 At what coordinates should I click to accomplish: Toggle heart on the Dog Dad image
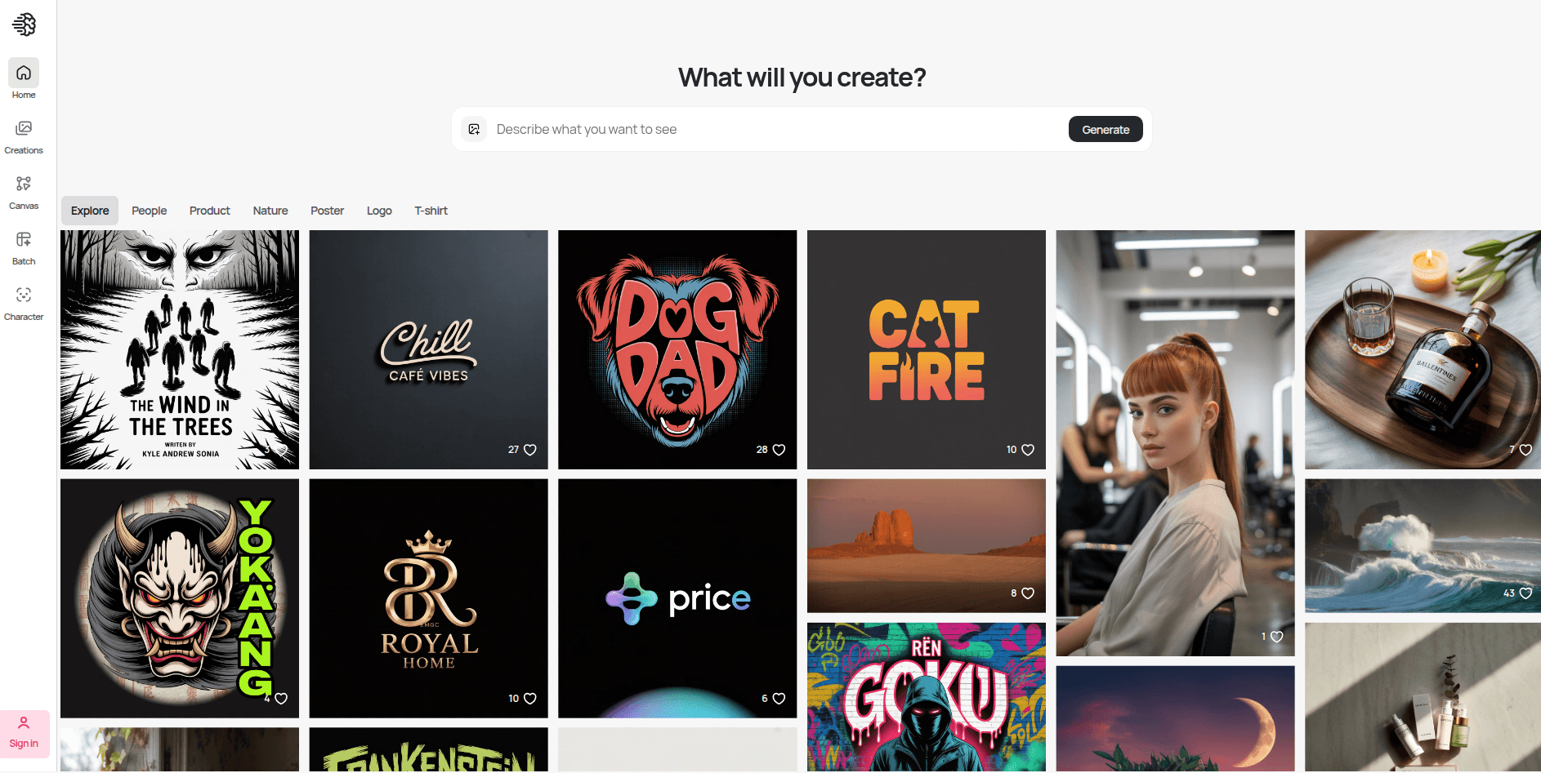pyautogui.click(x=779, y=450)
